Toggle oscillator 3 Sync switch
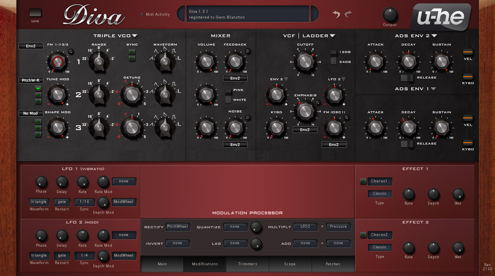This screenshot has width=495, height=276. [x=132, y=58]
